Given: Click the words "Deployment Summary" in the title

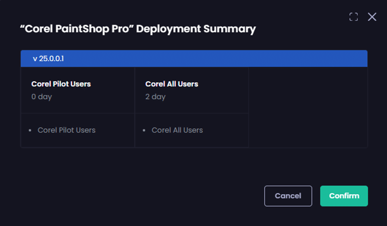Looking at the screenshot, I should [x=196, y=29].
